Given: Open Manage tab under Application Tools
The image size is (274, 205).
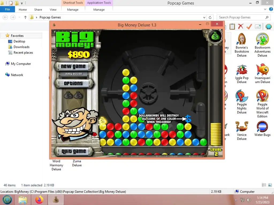Looking at the screenshot, I should click(x=99, y=10).
